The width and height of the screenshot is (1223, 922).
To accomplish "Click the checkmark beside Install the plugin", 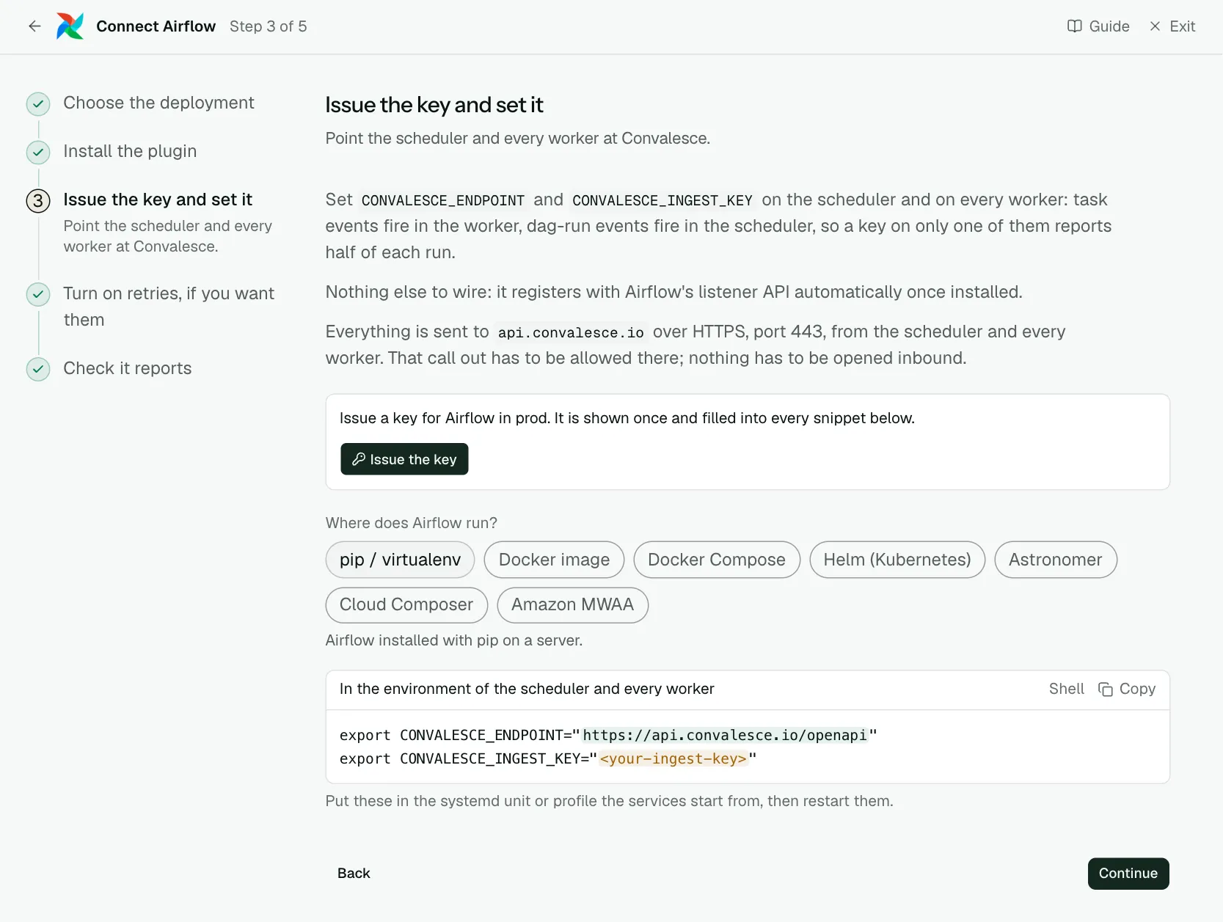I will click(38, 153).
